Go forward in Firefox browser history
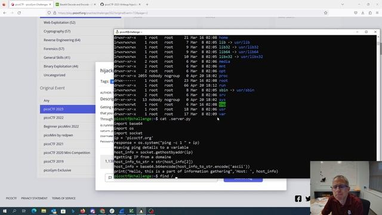Image resolution: width=382 pixels, height=215 pixels. coord(12,13)
